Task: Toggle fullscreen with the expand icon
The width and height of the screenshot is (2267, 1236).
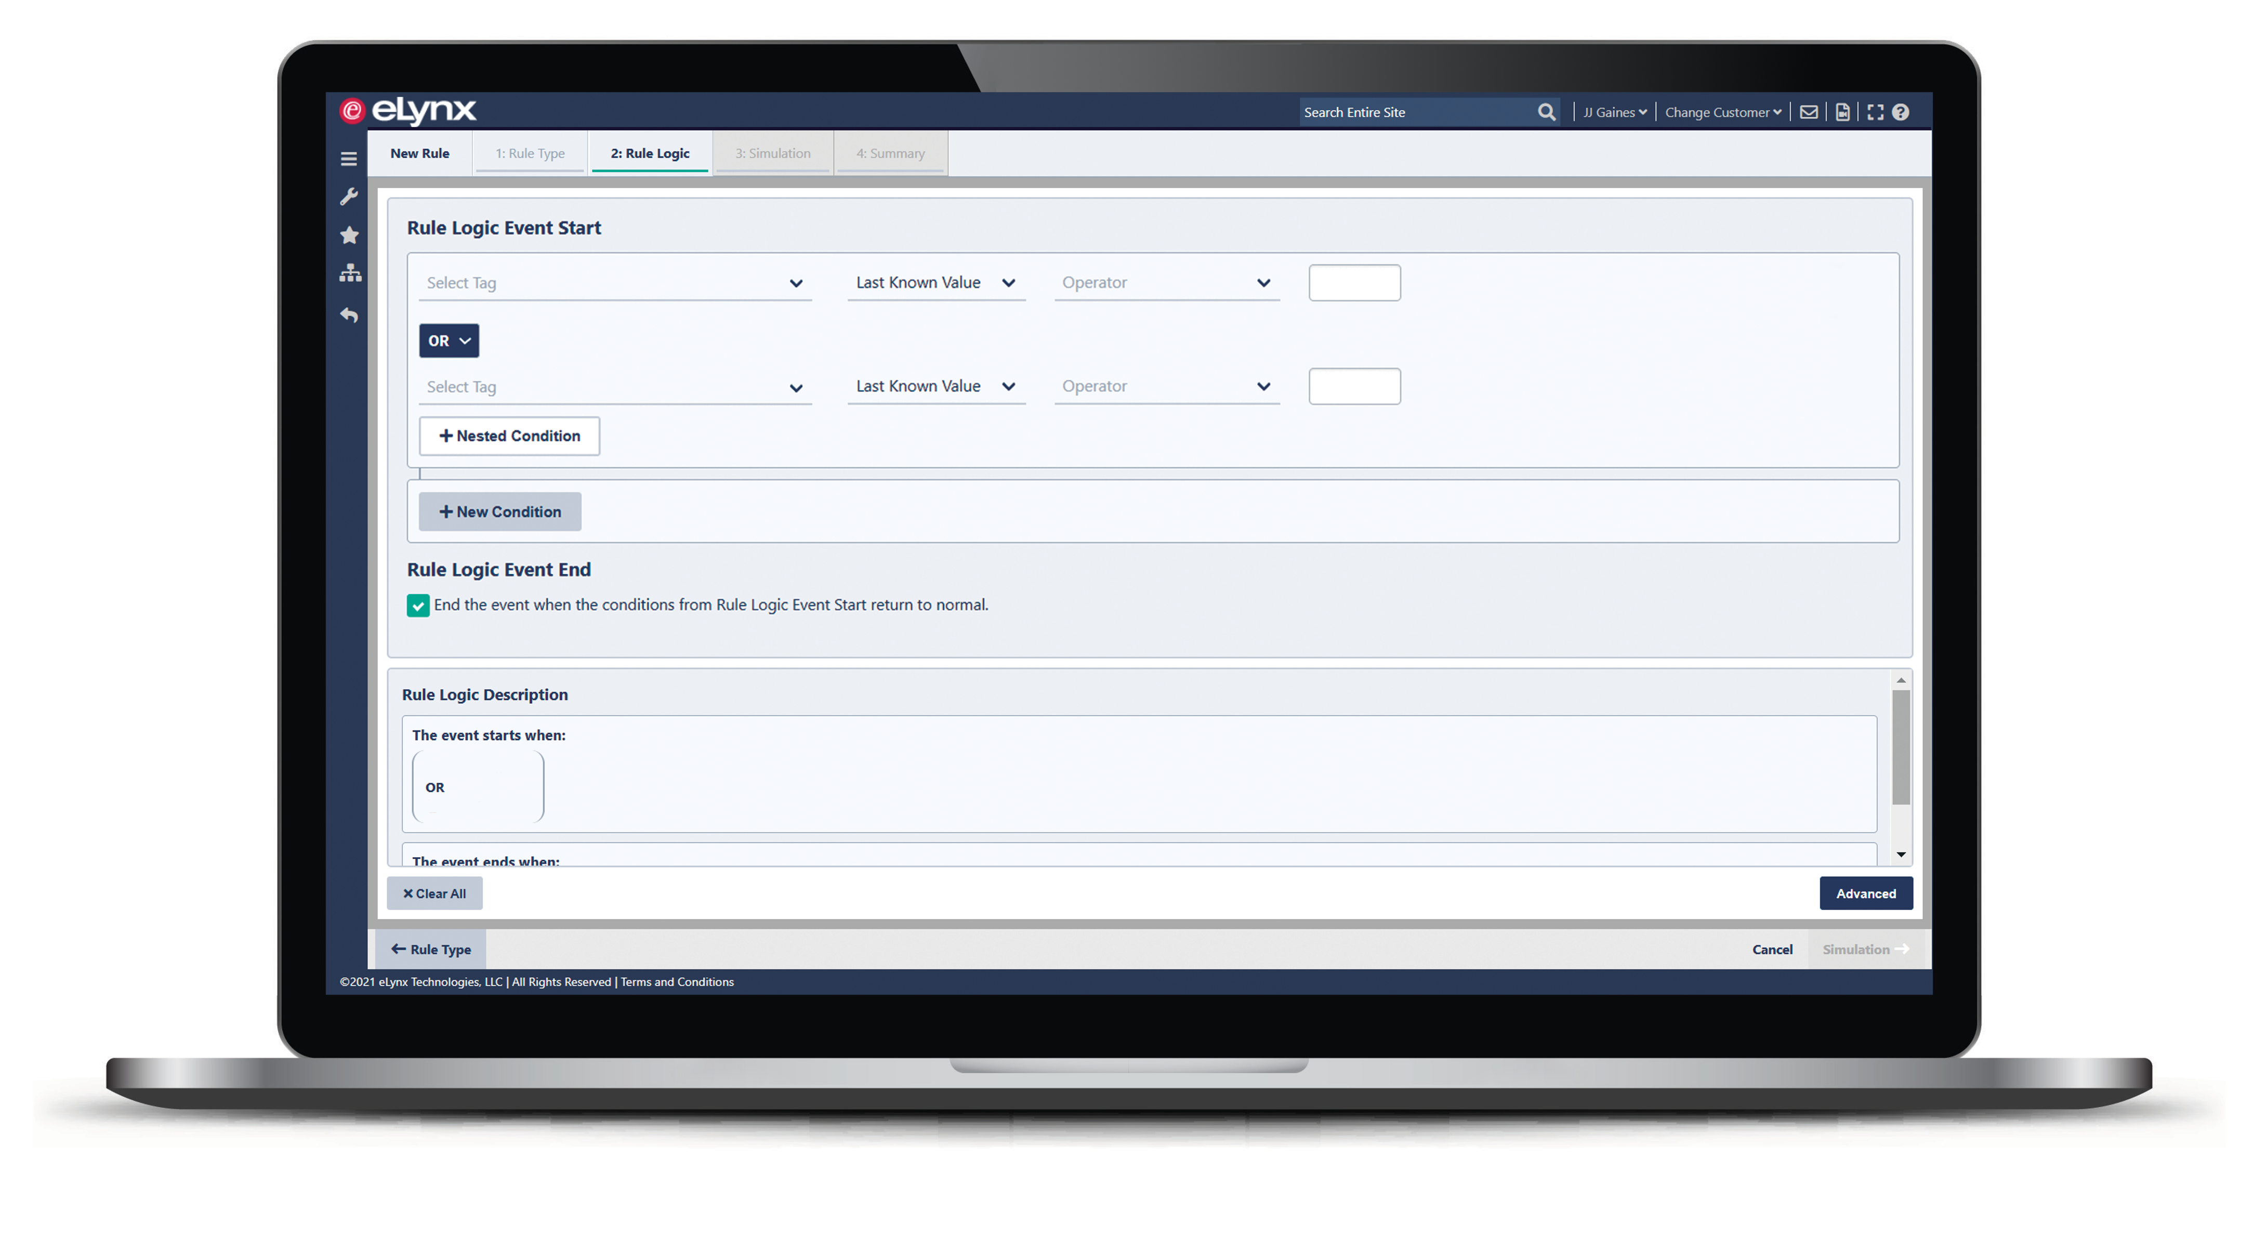Action: pos(1875,112)
